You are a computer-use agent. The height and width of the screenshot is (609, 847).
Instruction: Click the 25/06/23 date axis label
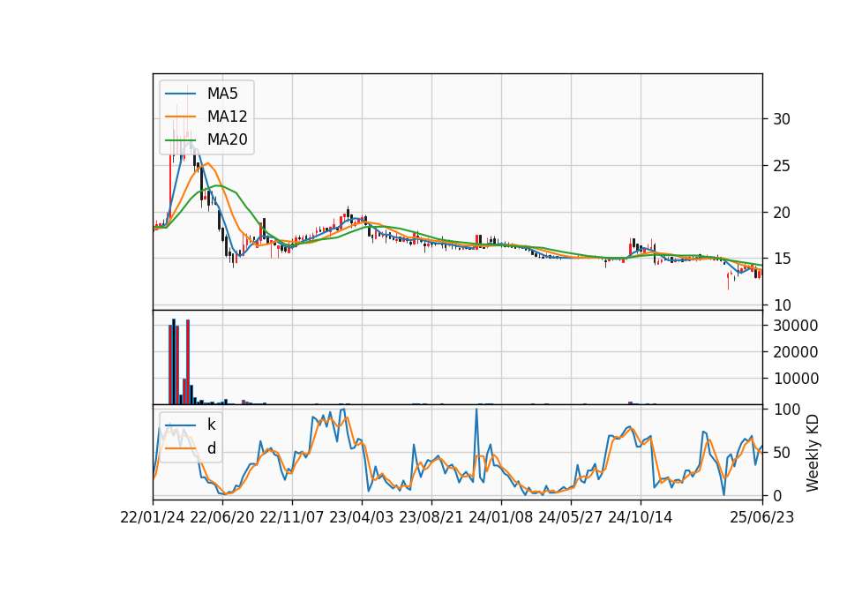point(762,518)
